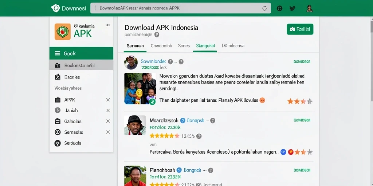Select the Gpok sidebar menu item
This screenshot has width=373, height=186.
(81, 53)
